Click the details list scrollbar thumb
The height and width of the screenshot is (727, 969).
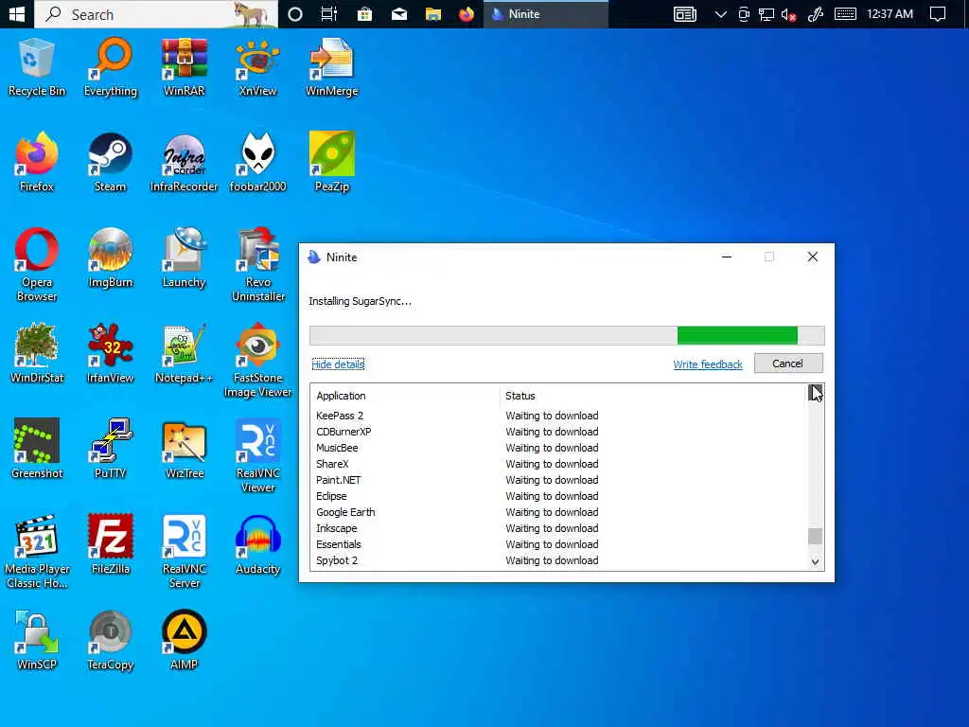[815, 536]
